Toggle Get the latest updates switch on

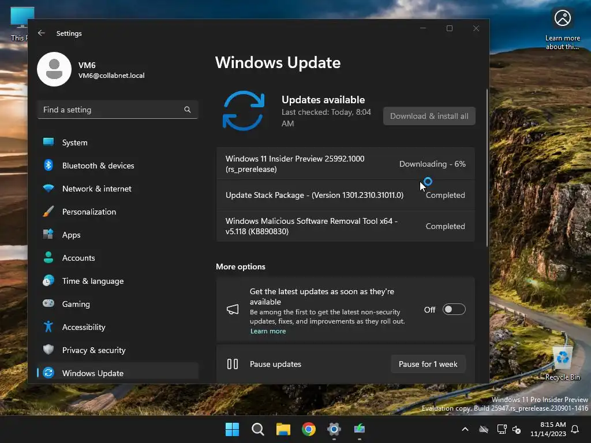click(x=454, y=310)
